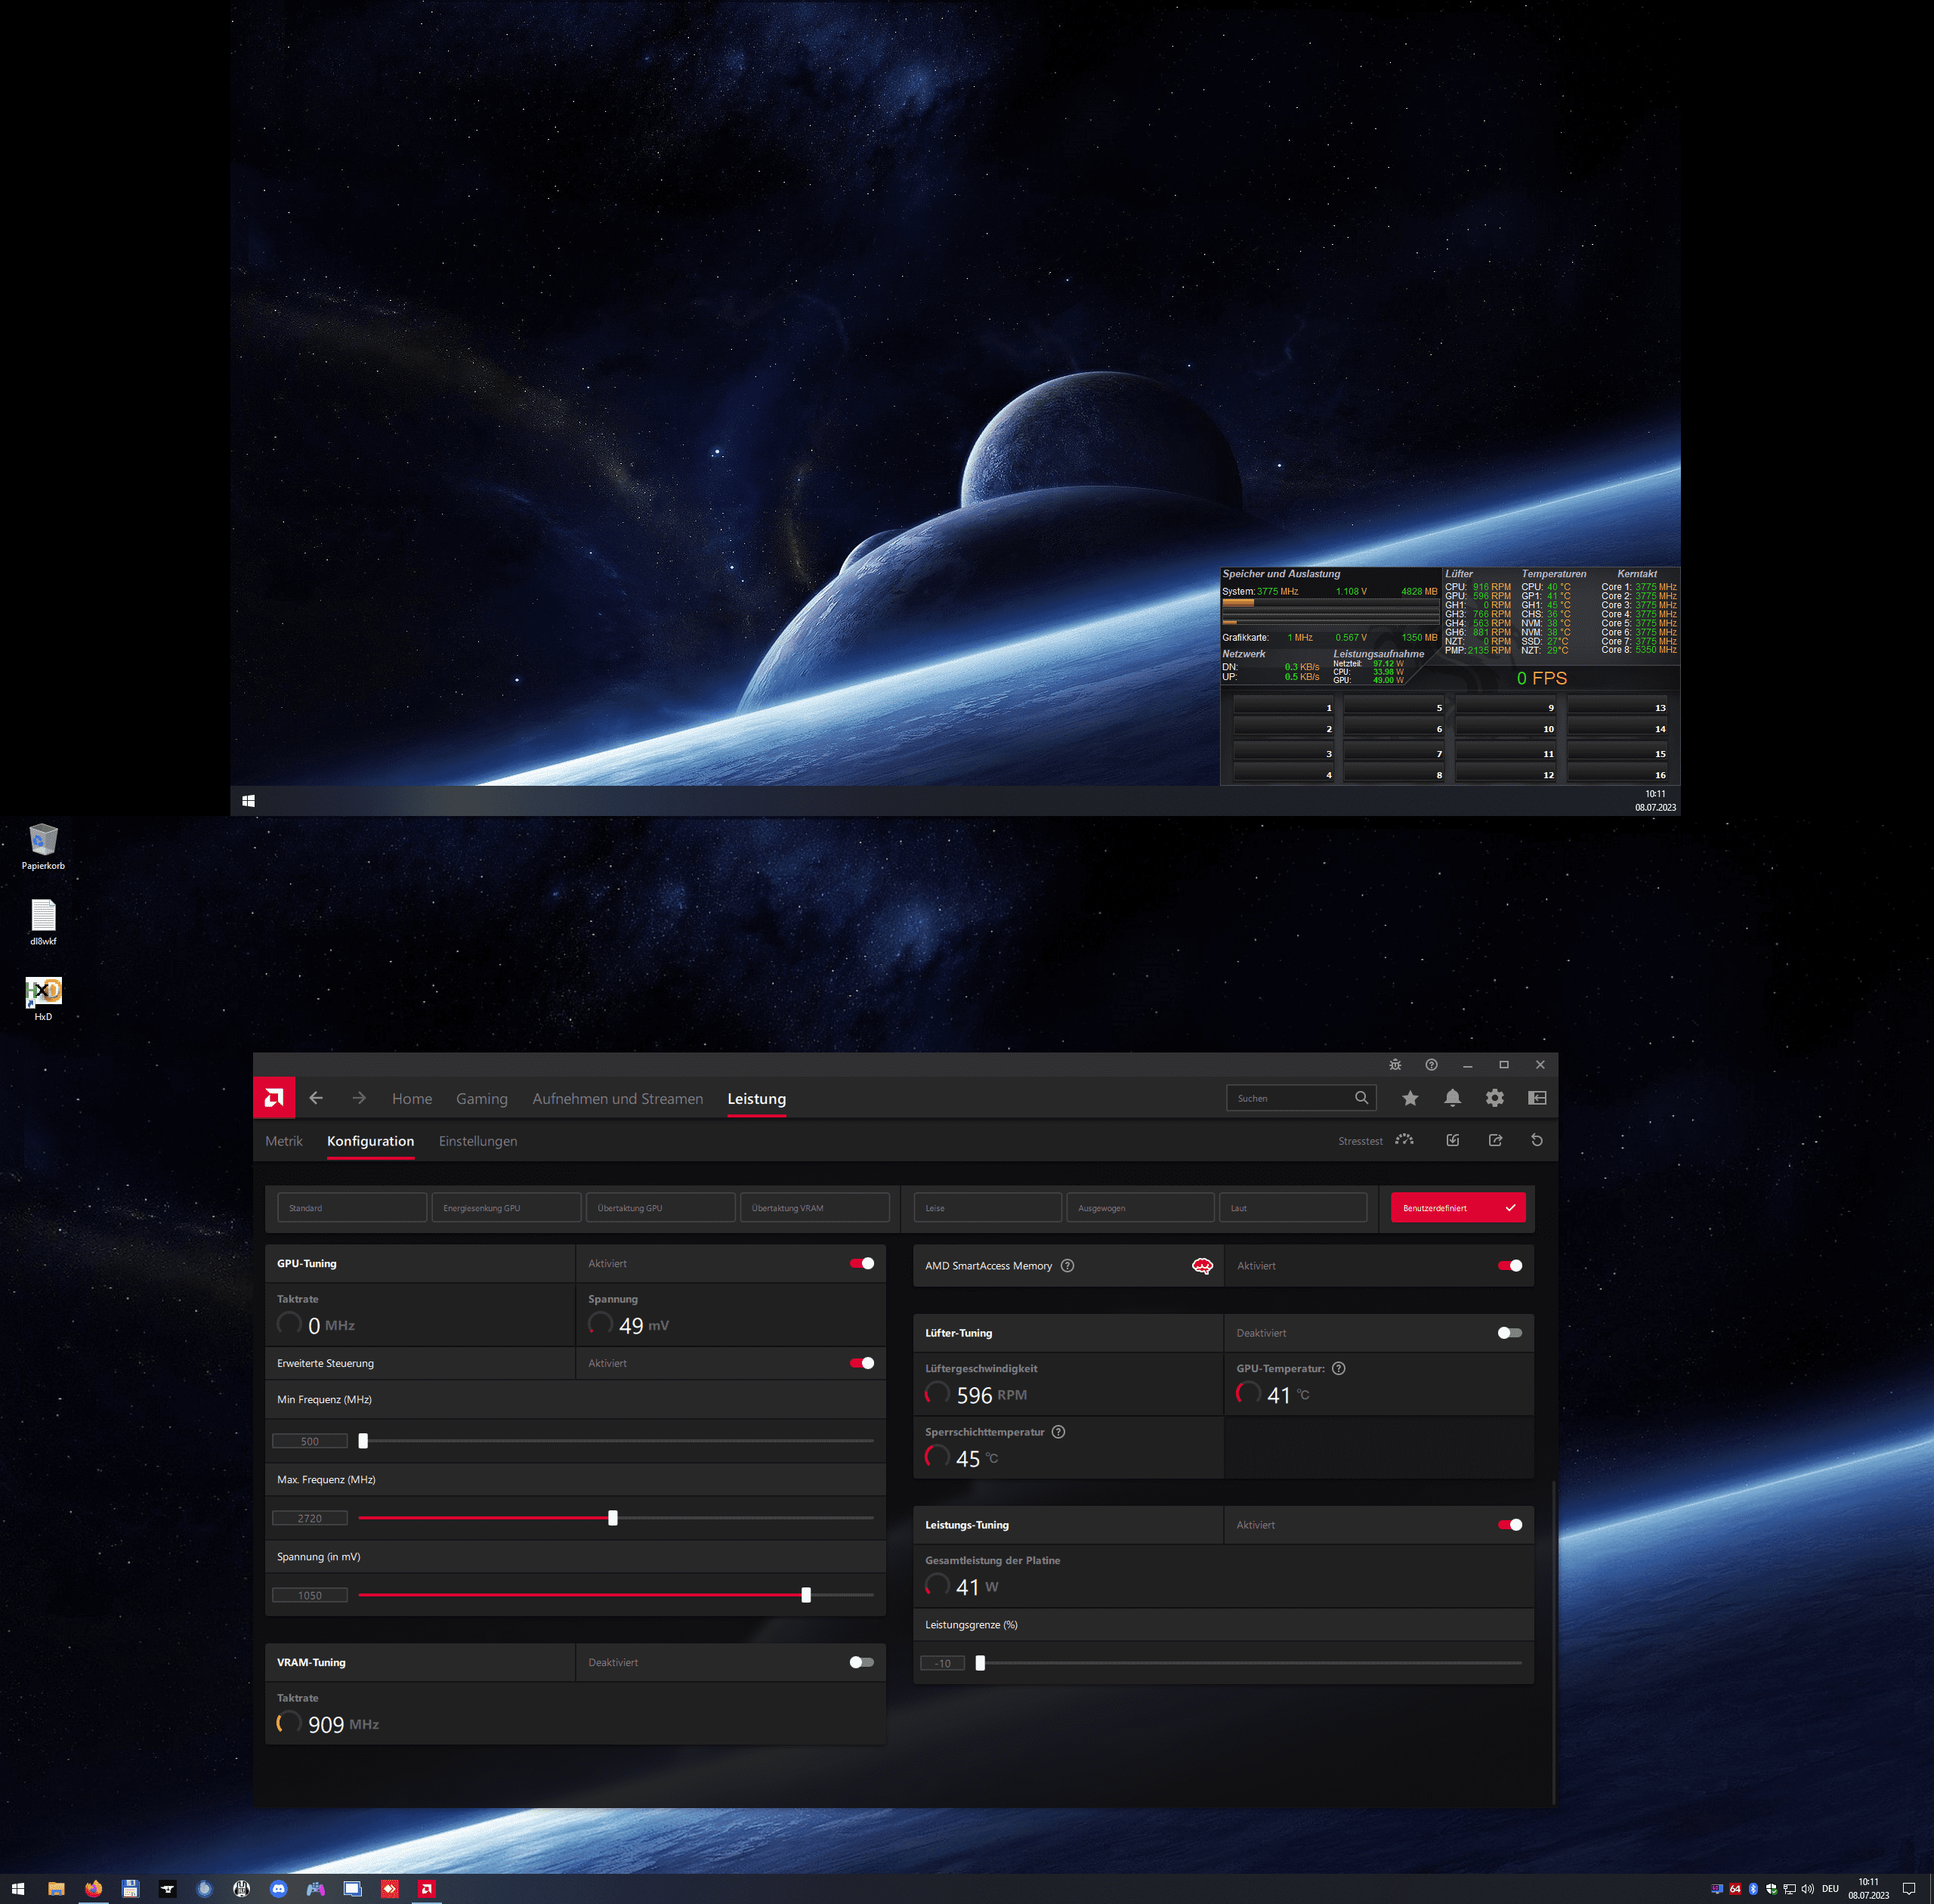Open Firefox from the taskbar
This screenshot has width=1934, height=1904.
[93, 1889]
